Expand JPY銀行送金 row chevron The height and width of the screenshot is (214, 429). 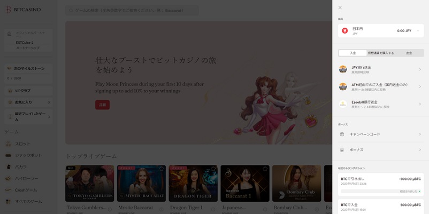[420, 69]
